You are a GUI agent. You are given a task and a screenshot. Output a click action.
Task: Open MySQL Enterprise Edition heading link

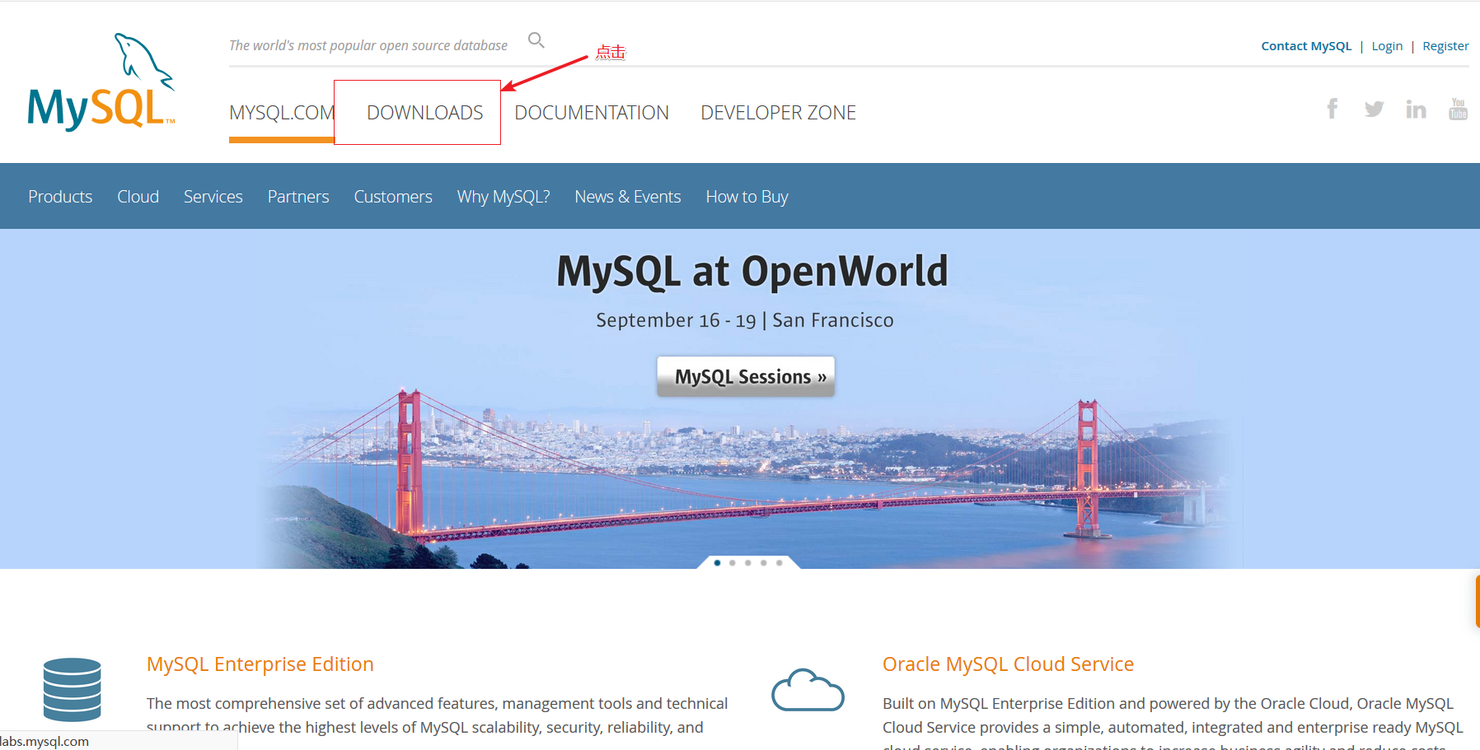(x=260, y=664)
